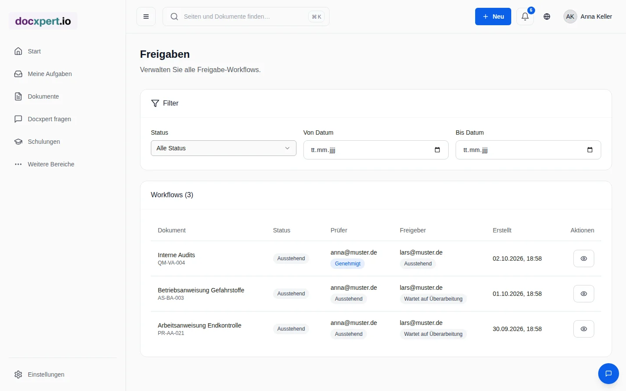The height and width of the screenshot is (391, 626).
Task: Open calendar picker in Bis Datum field
Action: (590, 150)
